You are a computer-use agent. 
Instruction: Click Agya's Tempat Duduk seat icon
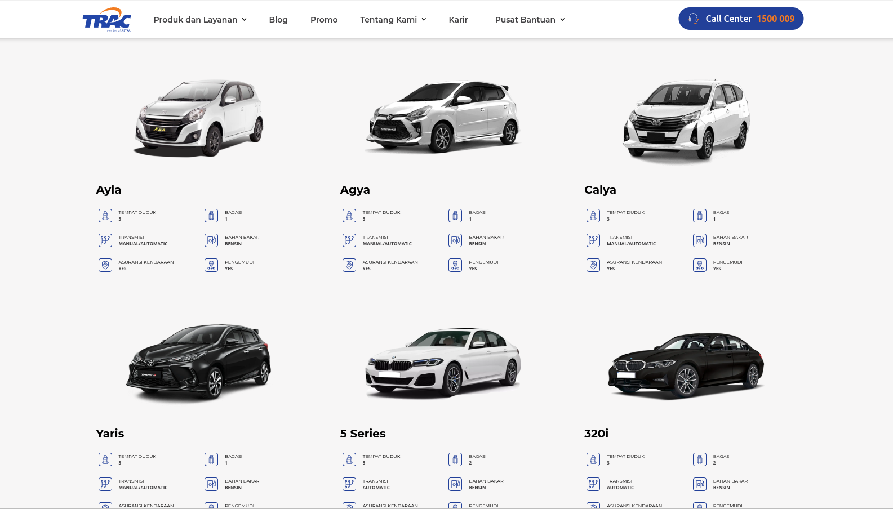tap(349, 216)
